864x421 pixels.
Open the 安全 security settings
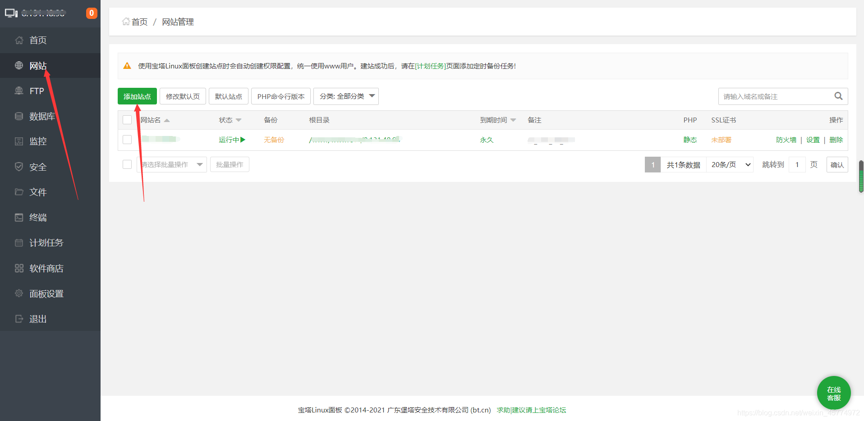pyautogui.click(x=37, y=166)
